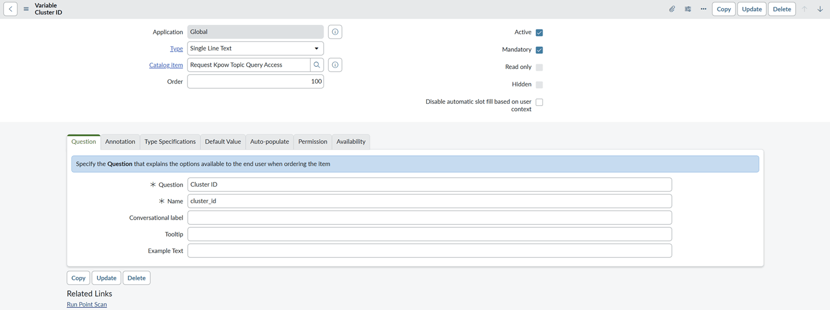The image size is (830, 310).
Task: Click the paperclip attachments icon
Action: (x=672, y=9)
